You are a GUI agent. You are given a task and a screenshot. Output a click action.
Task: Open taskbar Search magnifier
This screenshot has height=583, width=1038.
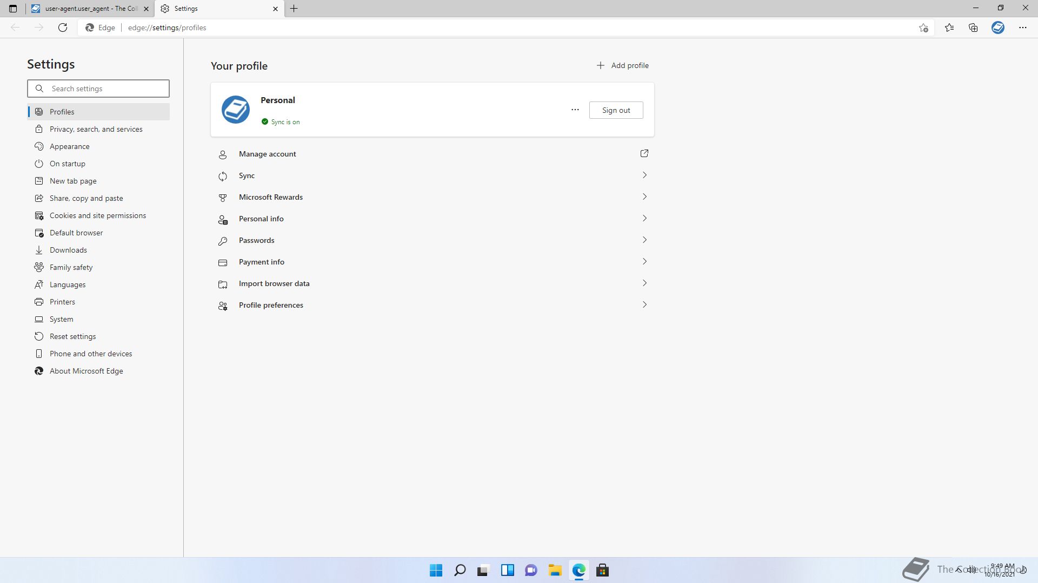(460, 570)
